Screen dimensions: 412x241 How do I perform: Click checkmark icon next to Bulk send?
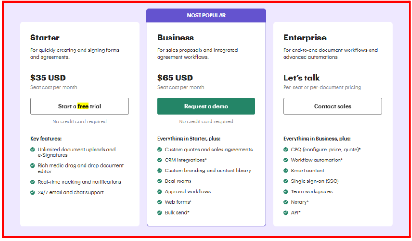click(x=159, y=212)
